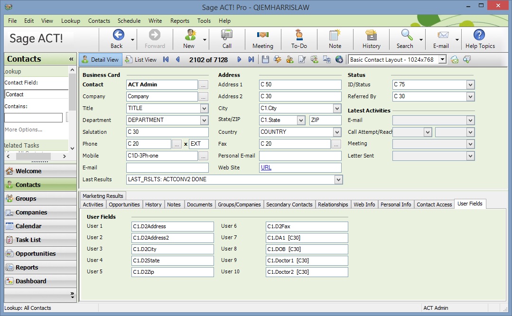Go to the previous contact record
The image size is (512, 316).
pyautogui.click(x=177, y=59)
